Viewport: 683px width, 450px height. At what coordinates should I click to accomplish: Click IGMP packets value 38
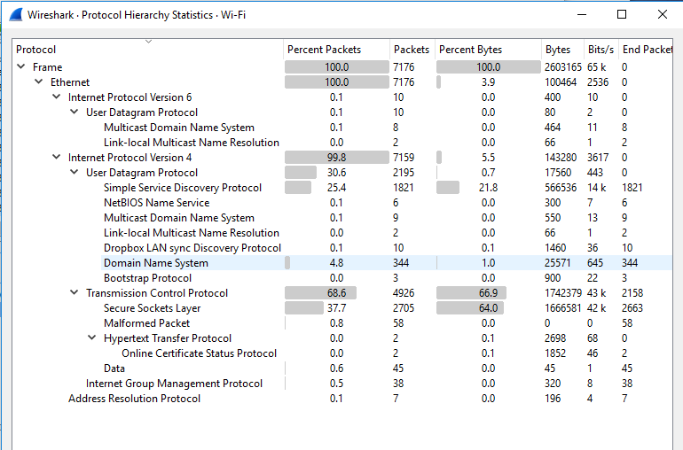pos(398,384)
